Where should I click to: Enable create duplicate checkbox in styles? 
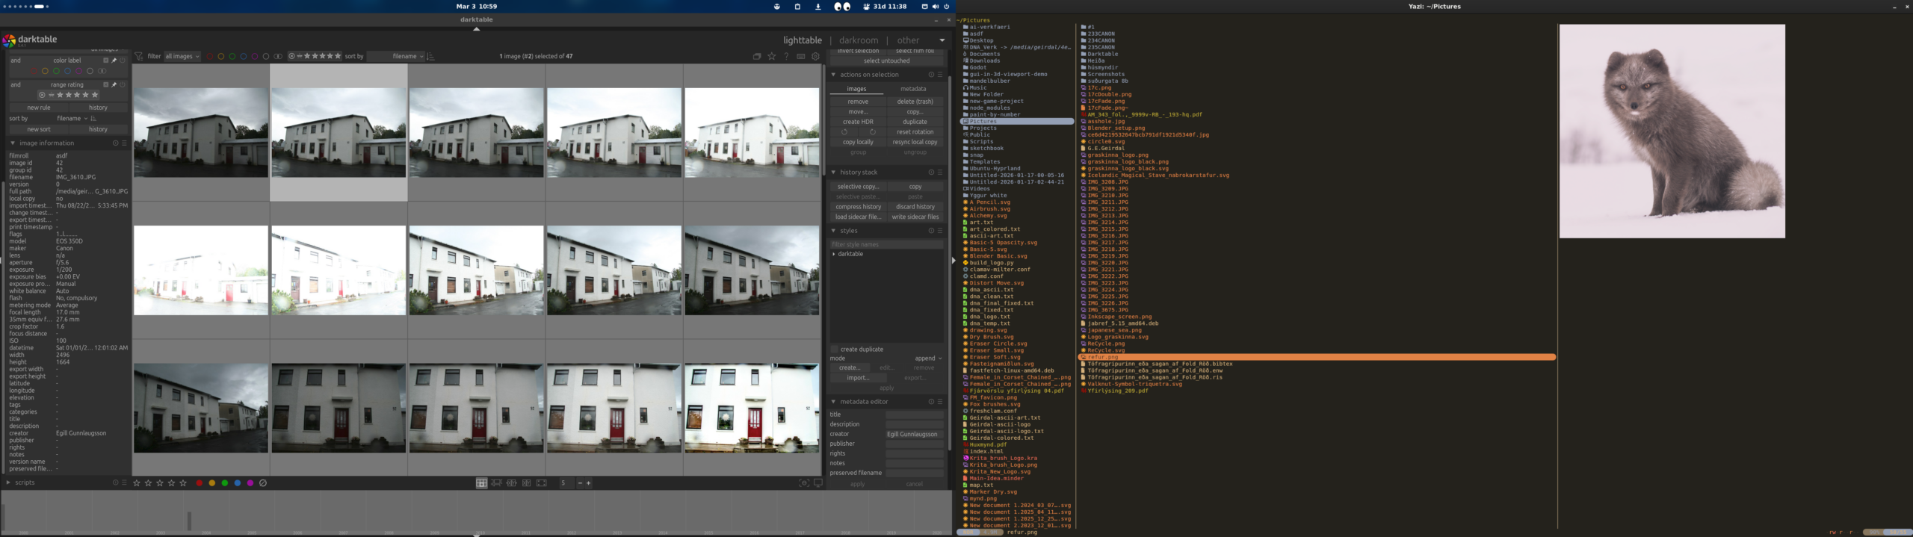[x=835, y=350]
